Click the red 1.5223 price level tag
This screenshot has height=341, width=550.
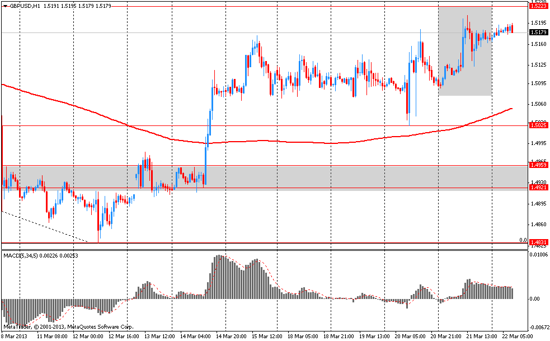tap(538, 6)
